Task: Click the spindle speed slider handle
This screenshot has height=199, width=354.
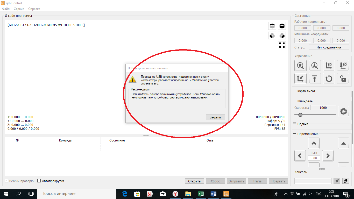Action: click(x=300, y=115)
